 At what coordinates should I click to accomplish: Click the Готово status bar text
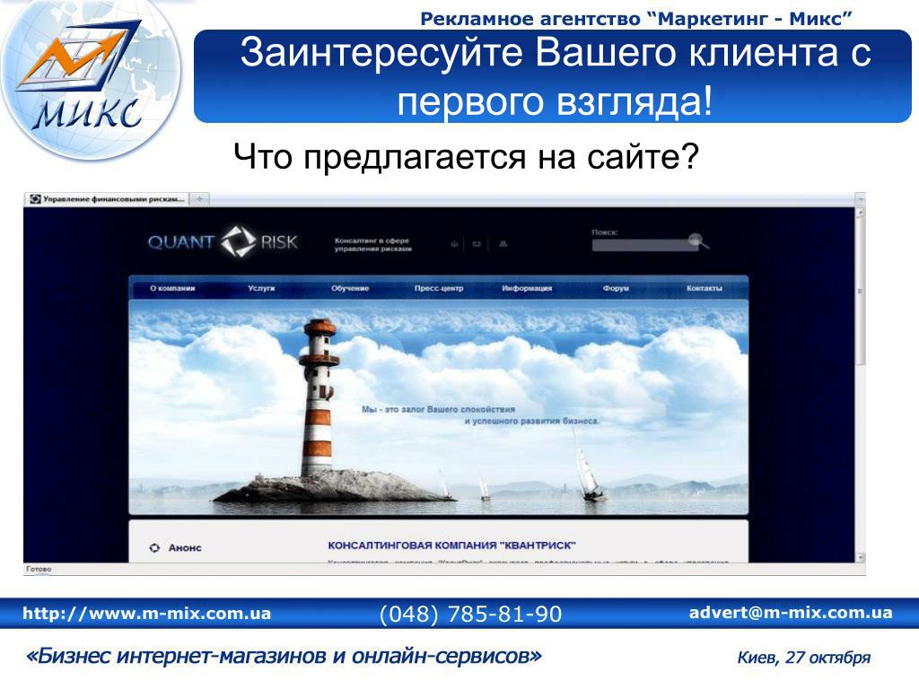pyautogui.click(x=39, y=569)
